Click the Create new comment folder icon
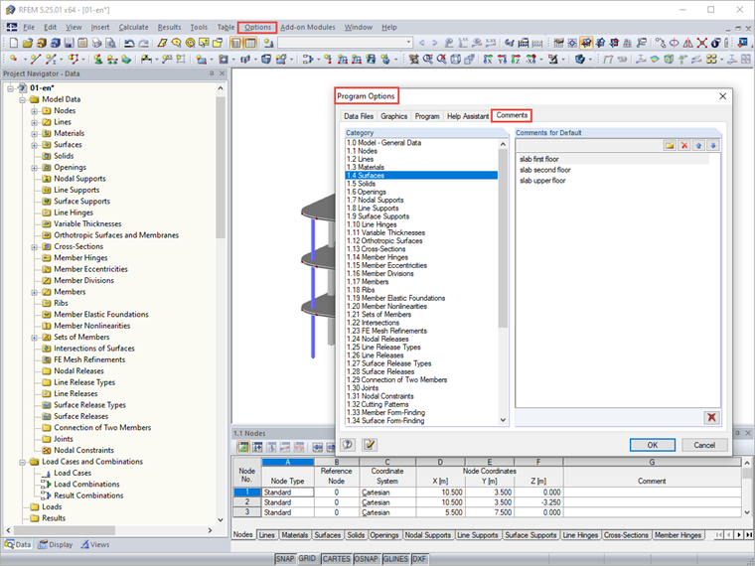The width and height of the screenshot is (755, 566). [670, 145]
